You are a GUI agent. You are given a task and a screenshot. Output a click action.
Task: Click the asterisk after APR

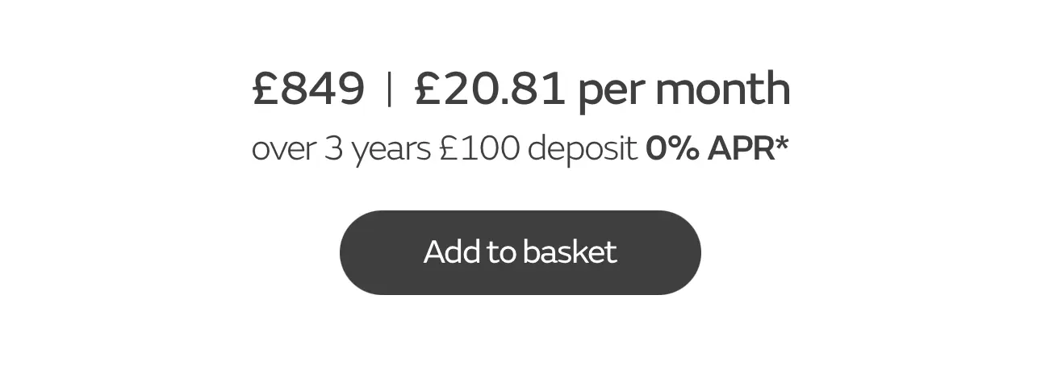coord(781,143)
